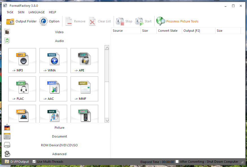Select the AMR conversion tile
The image size is (247, 167).
point(22,114)
